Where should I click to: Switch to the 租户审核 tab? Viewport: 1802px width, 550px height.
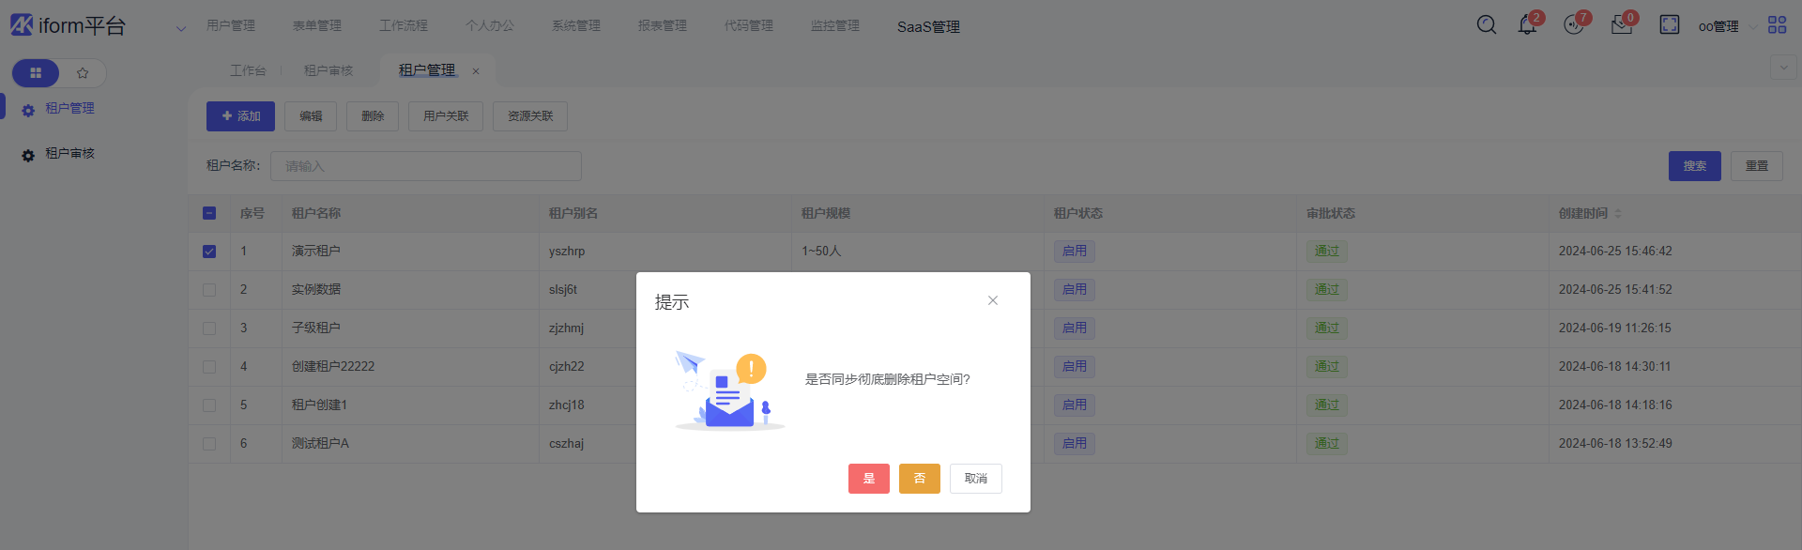pyautogui.click(x=328, y=70)
